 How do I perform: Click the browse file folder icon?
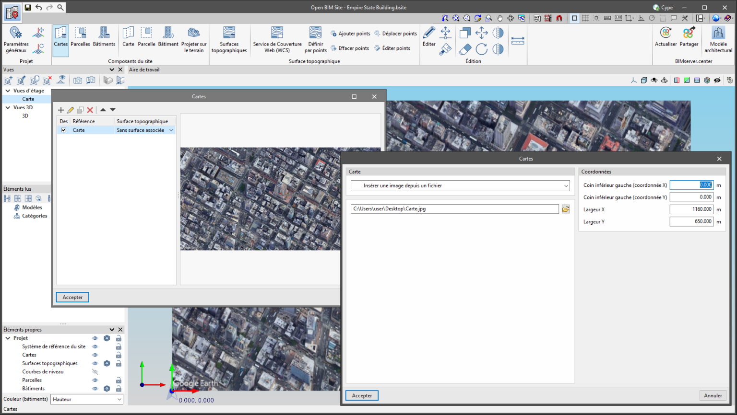[x=566, y=209]
